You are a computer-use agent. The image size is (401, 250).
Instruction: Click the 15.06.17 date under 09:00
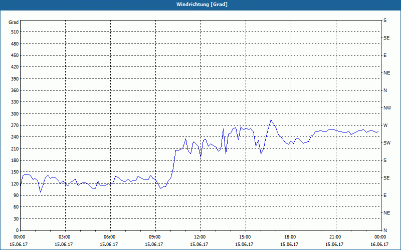point(154,244)
